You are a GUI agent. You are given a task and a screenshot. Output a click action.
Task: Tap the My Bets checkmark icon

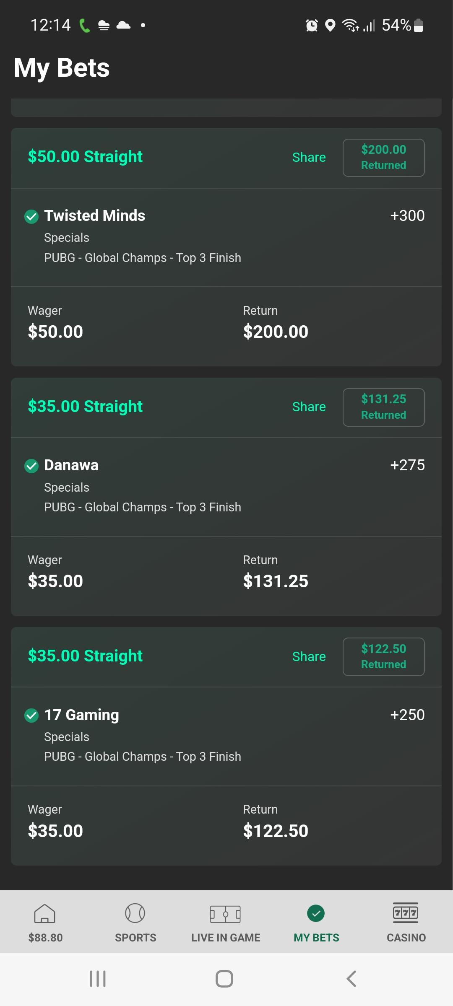pos(316,913)
